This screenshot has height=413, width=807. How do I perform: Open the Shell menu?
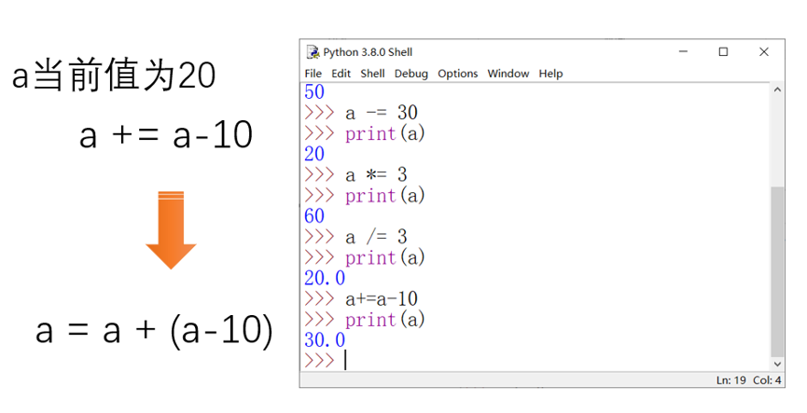pyautogui.click(x=372, y=74)
